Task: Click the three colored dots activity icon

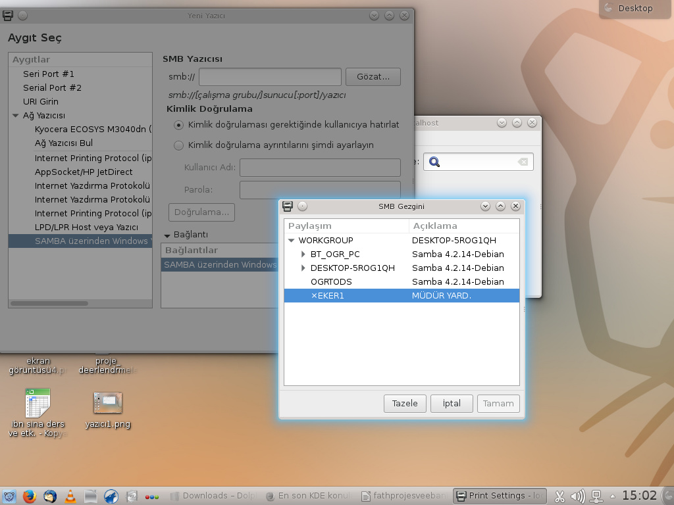Action: click(x=152, y=497)
